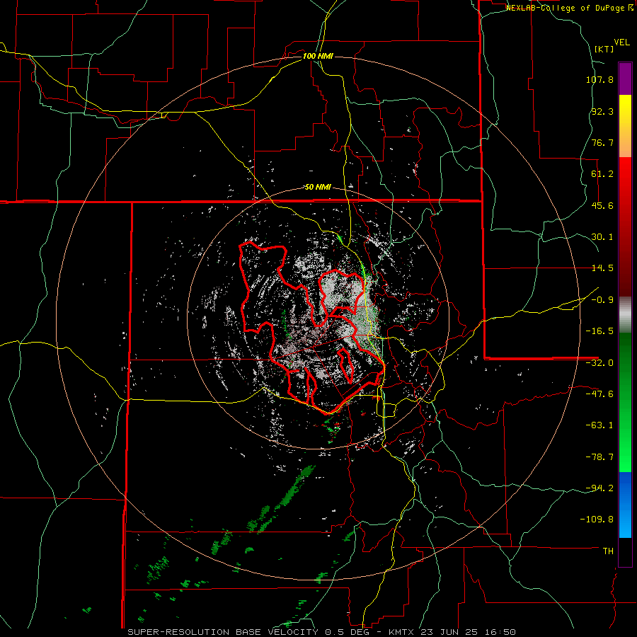Click the [KT] units label
Viewport: 637px width, 637px height.
pos(604,49)
